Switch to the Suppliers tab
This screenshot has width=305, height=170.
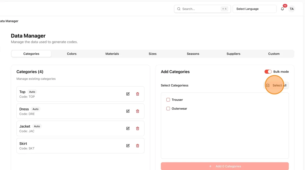233,54
